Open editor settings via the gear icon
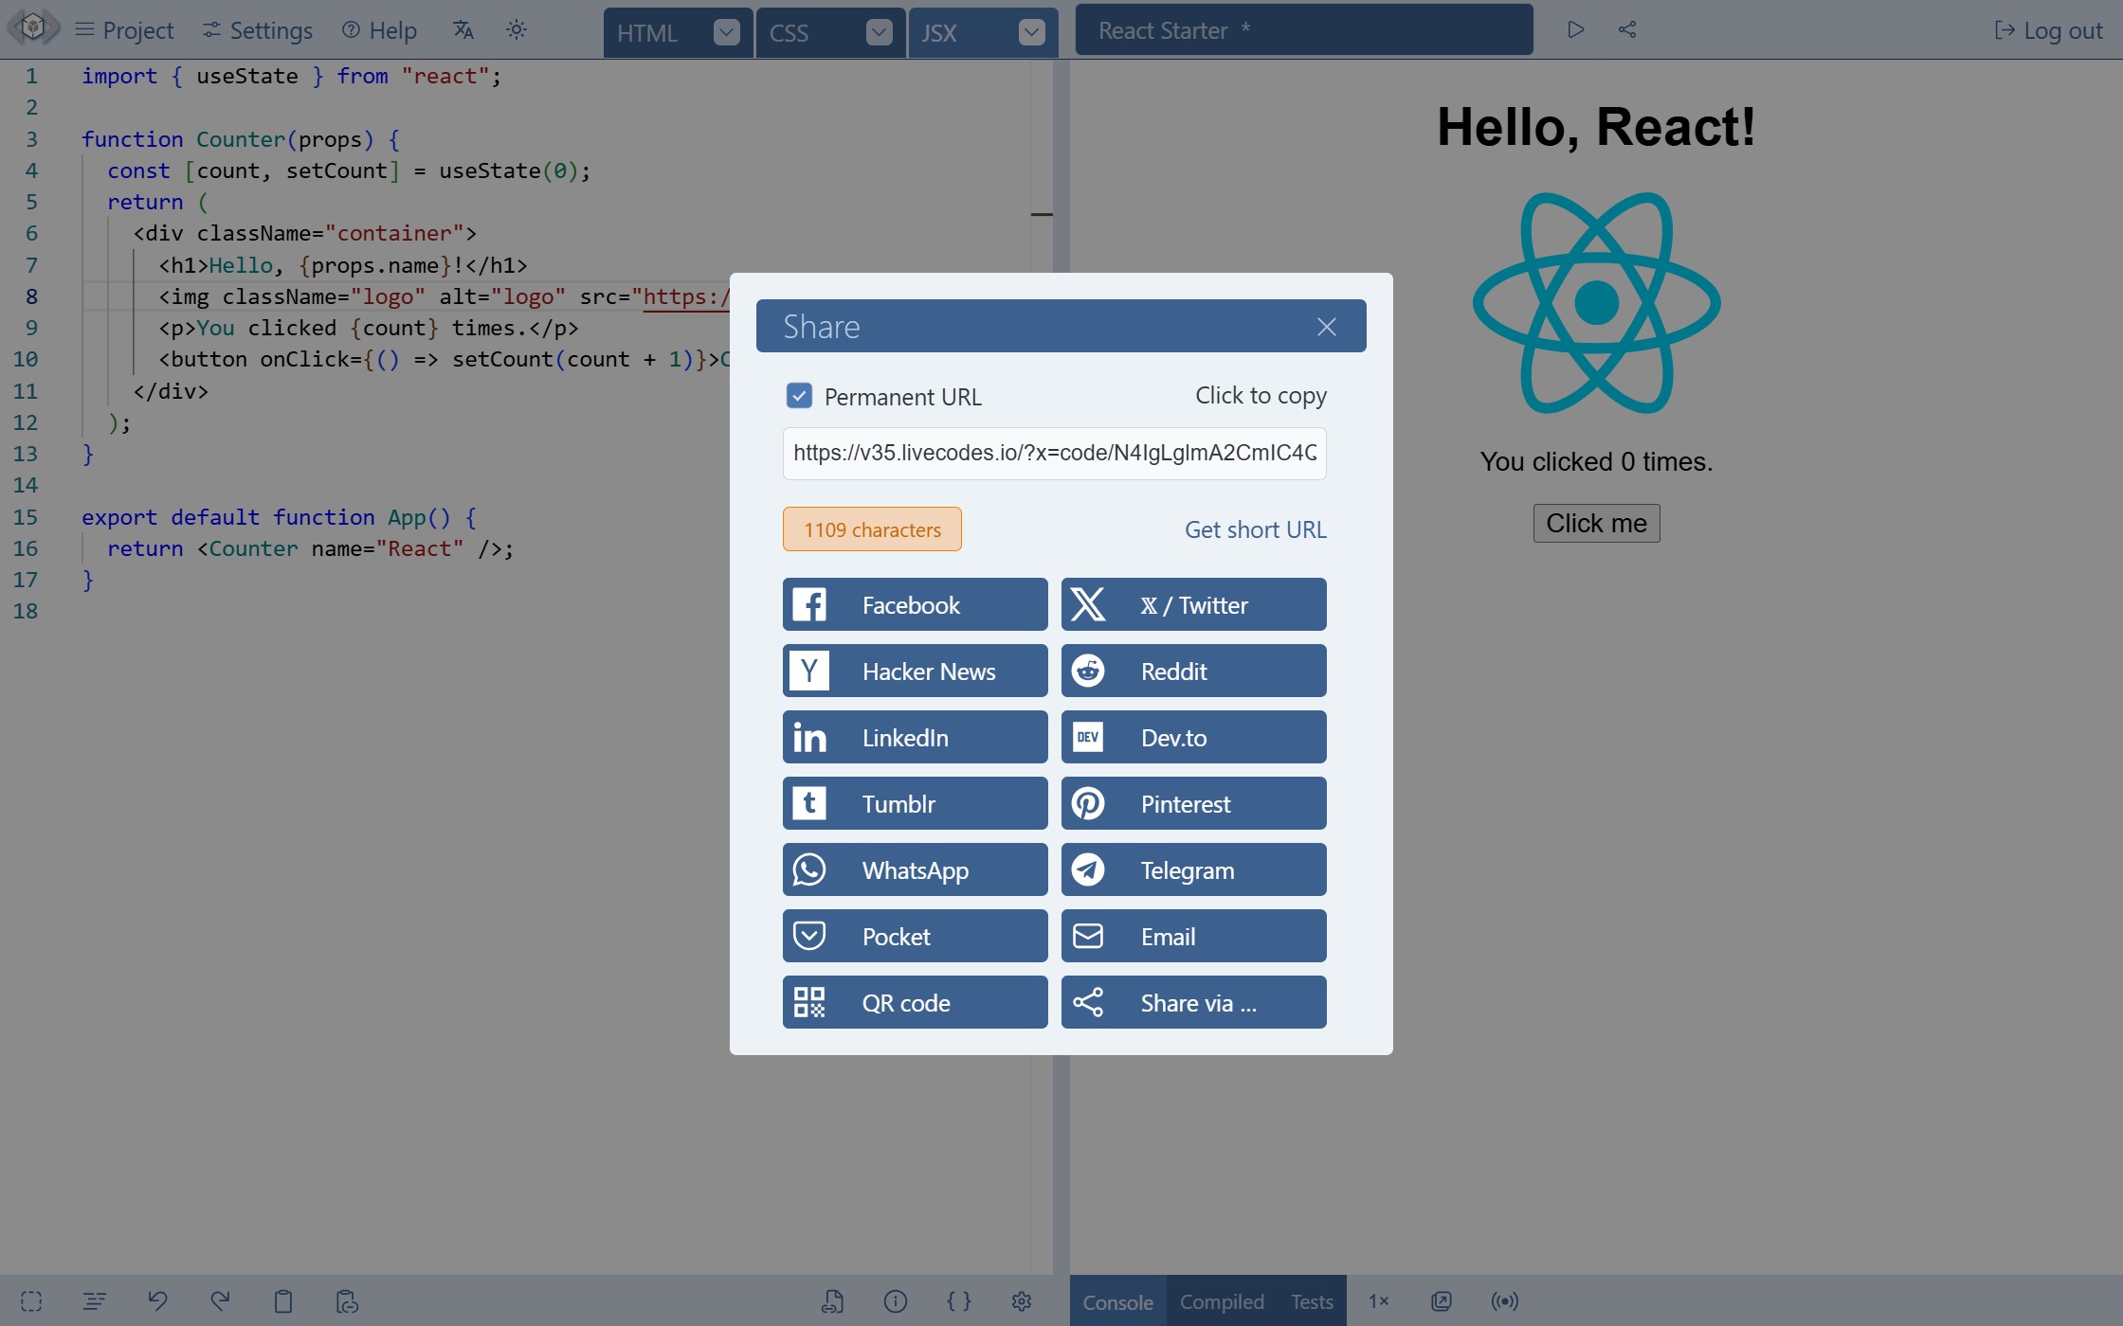The width and height of the screenshot is (2123, 1326). [1022, 1300]
